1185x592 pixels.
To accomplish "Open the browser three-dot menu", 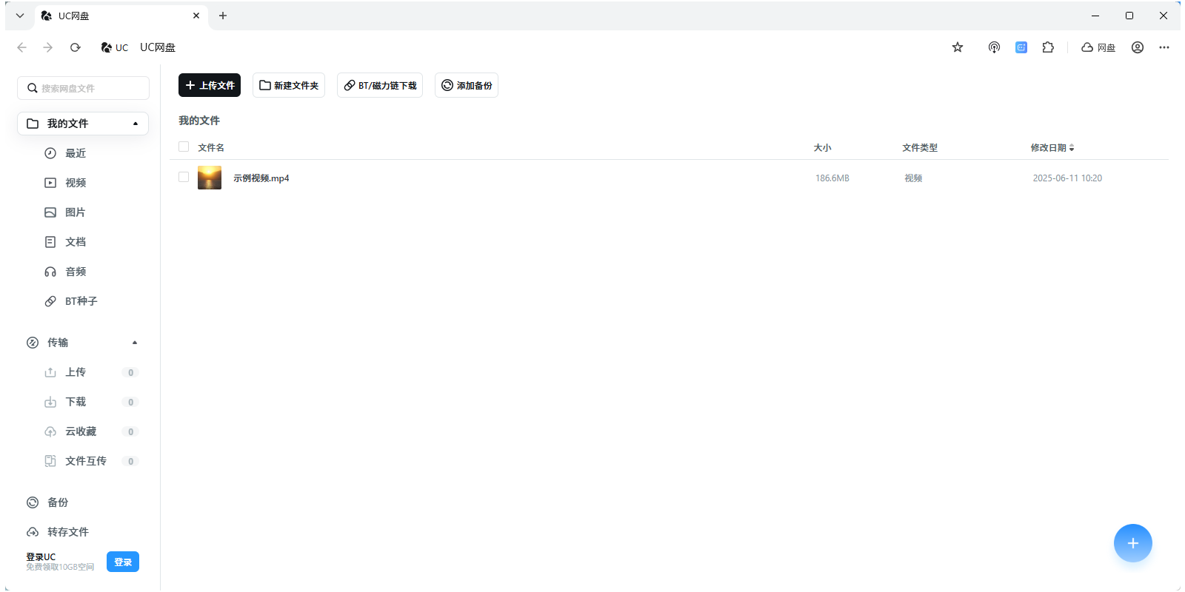I will point(1164,47).
